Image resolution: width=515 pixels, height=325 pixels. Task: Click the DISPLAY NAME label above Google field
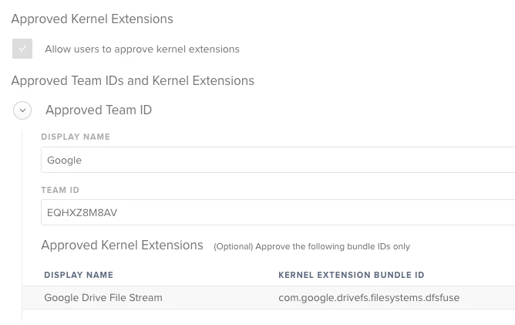point(76,137)
